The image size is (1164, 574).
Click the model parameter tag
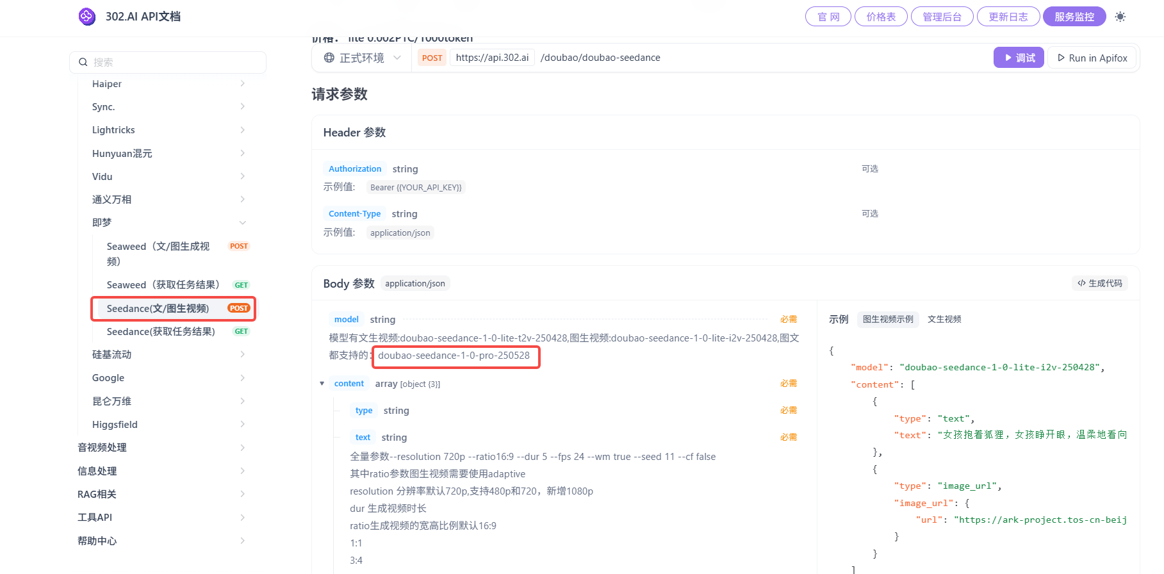347,320
